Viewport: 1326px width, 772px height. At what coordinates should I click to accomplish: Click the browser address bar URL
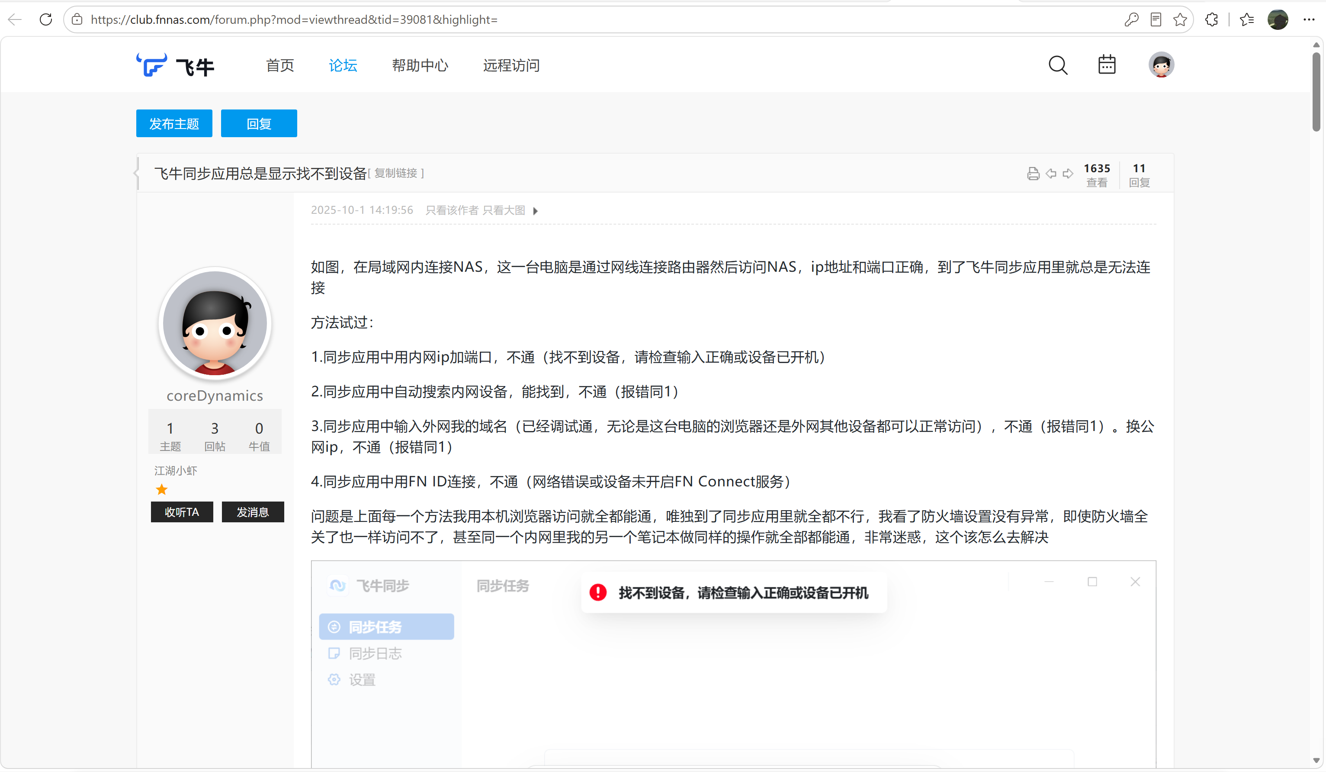tap(294, 19)
